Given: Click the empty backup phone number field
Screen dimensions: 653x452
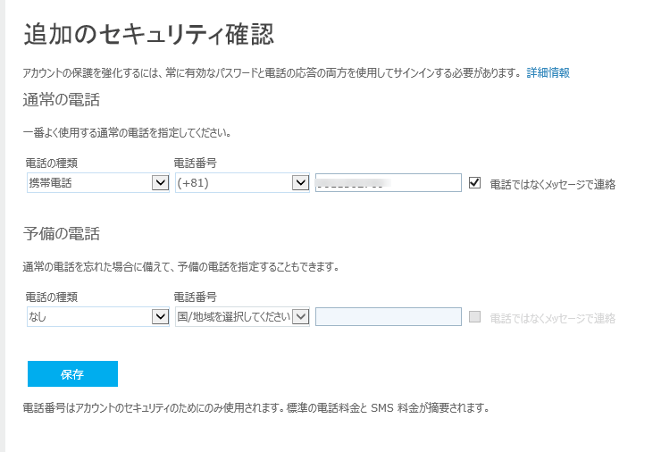Looking at the screenshot, I should pyautogui.click(x=388, y=316).
